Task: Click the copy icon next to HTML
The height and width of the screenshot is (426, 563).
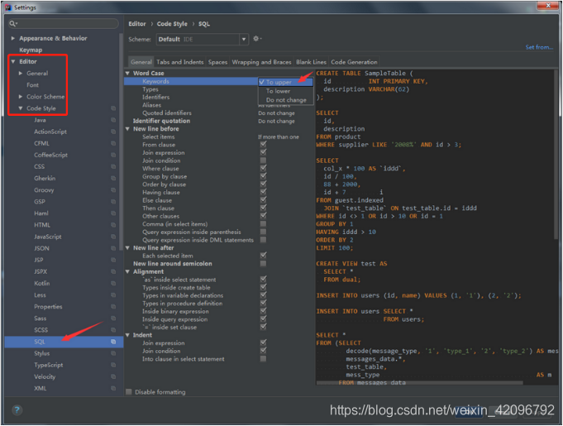Action: pyautogui.click(x=113, y=225)
